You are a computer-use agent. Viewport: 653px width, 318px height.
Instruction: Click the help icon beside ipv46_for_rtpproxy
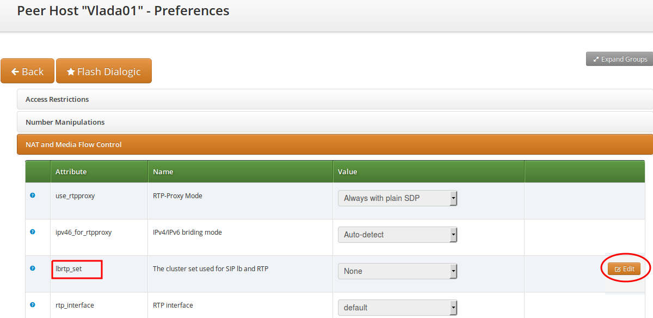32,231
